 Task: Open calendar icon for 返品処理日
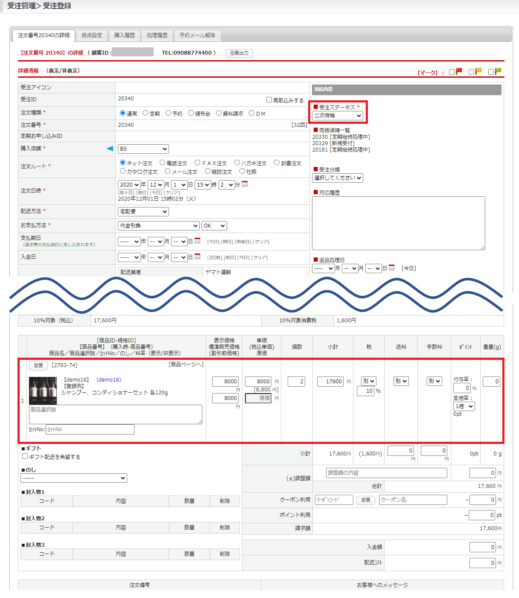pyautogui.click(x=391, y=268)
